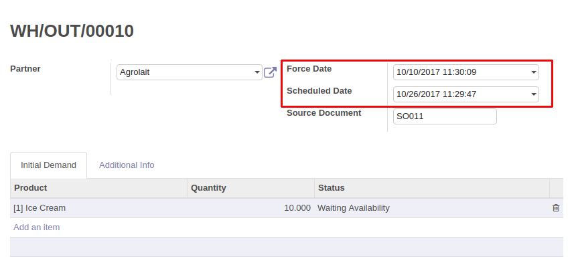Click the Source Document field SO011
The width and height of the screenshot is (574, 275).
(x=445, y=116)
